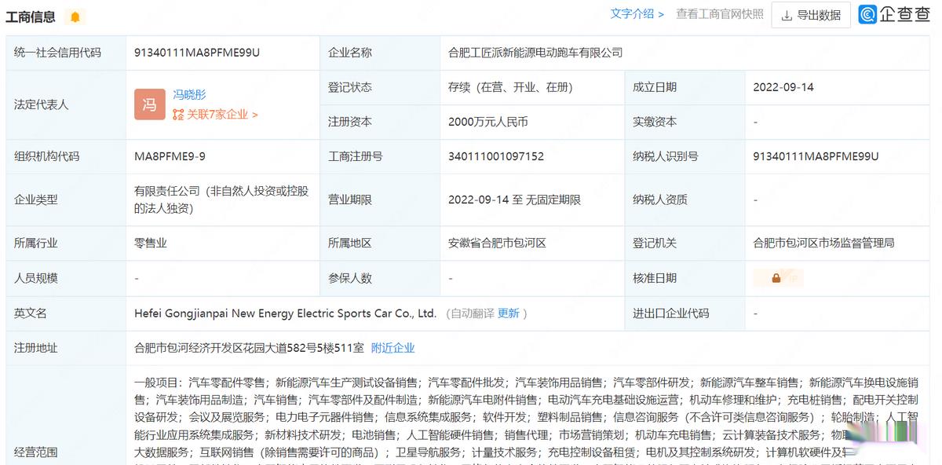The image size is (942, 465).
Task: Expand 关联7家企业 related companies
Action: [x=222, y=115]
